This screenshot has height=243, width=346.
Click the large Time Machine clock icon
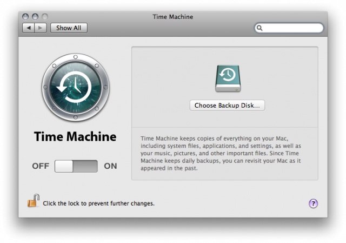76,87
